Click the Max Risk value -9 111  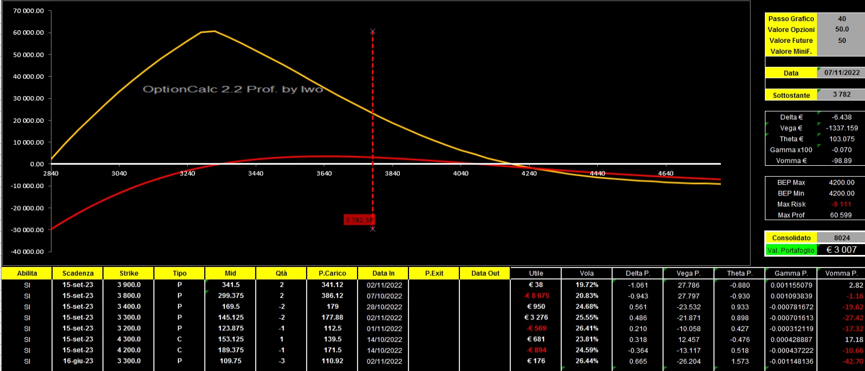tap(841, 204)
